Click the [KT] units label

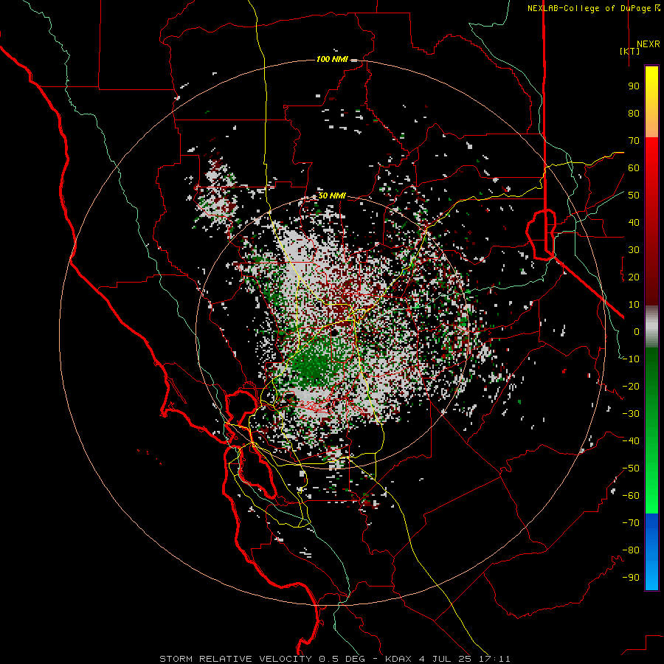pyautogui.click(x=630, y=51)
